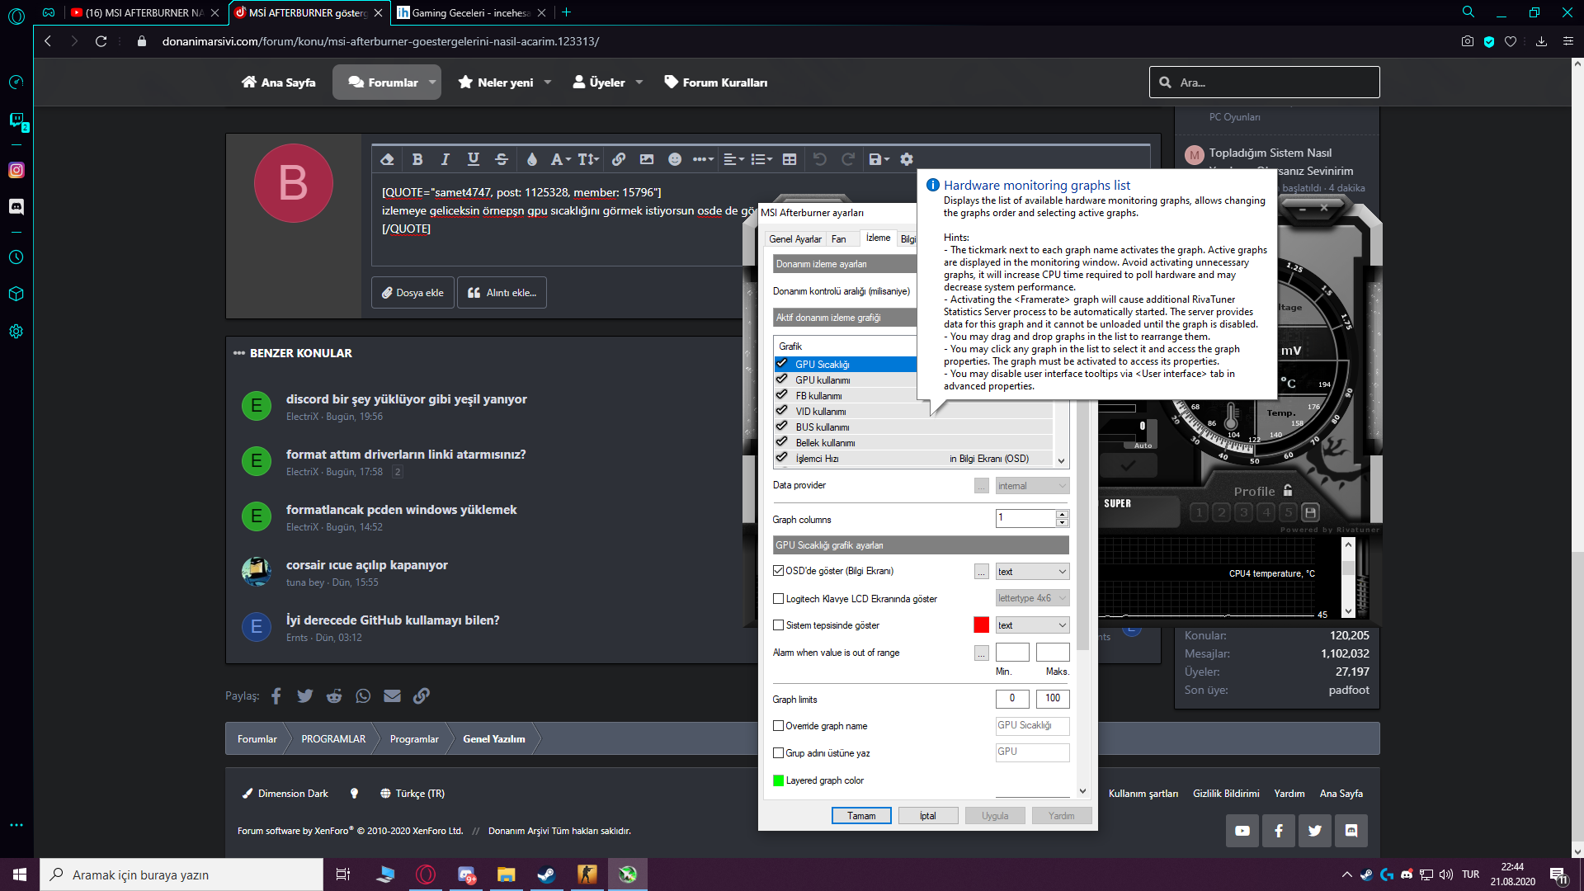The image size is (1584, 891).
Task: Expand the Üyeler dropdown arrow
Action: click(639, 82)
